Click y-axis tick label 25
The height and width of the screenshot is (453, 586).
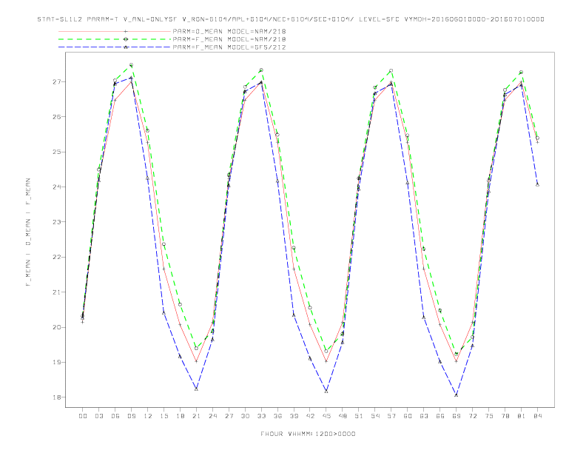(57, 152)
